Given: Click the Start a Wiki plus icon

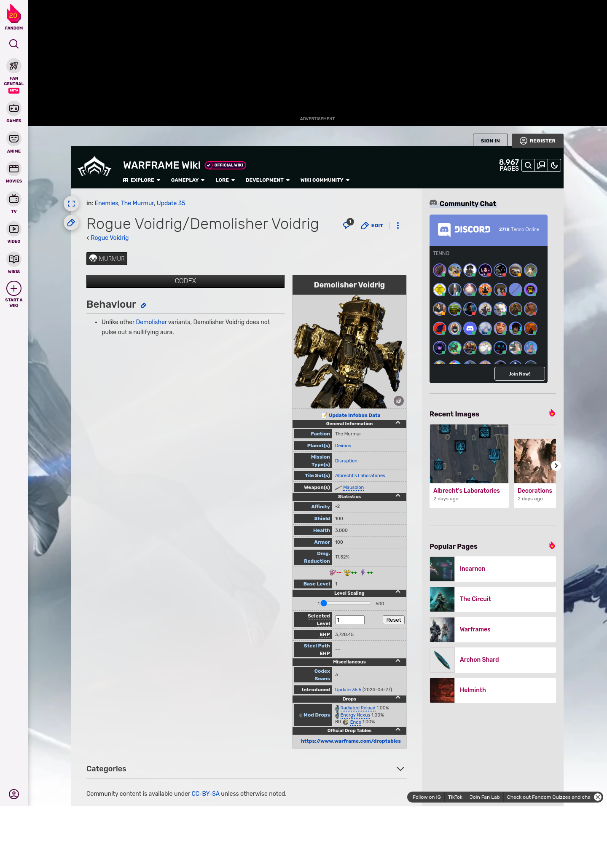Looking at the screenshot, I should [14, 288].
